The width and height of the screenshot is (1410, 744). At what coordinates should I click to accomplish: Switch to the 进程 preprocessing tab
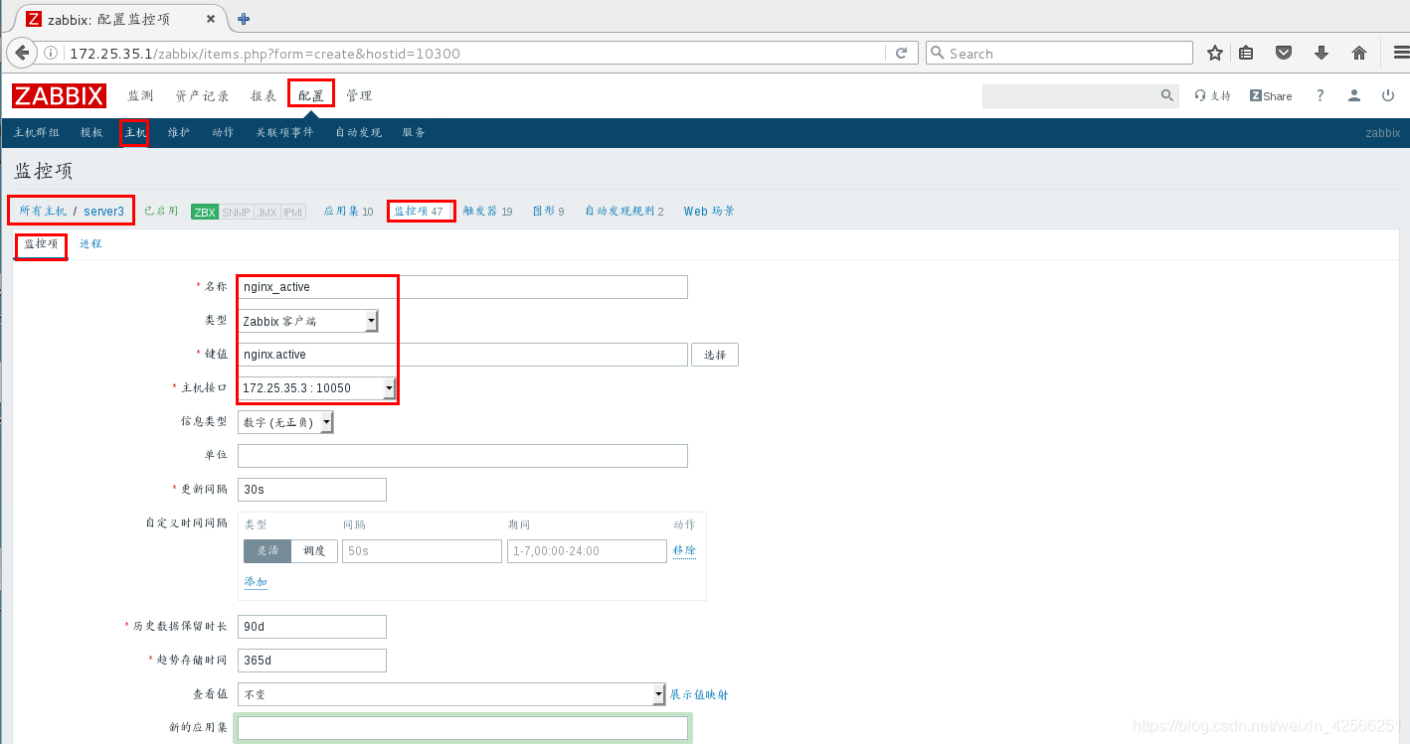click(90, 243)
